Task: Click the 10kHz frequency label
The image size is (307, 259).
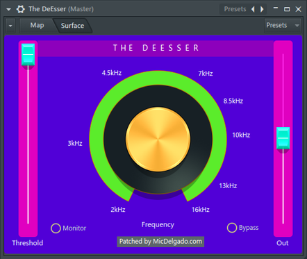Action: click(x=241, y=135)
